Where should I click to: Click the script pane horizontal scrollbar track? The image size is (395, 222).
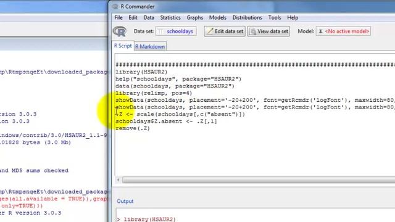259,180
